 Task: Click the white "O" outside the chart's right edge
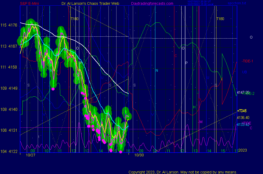click(251, 37)
